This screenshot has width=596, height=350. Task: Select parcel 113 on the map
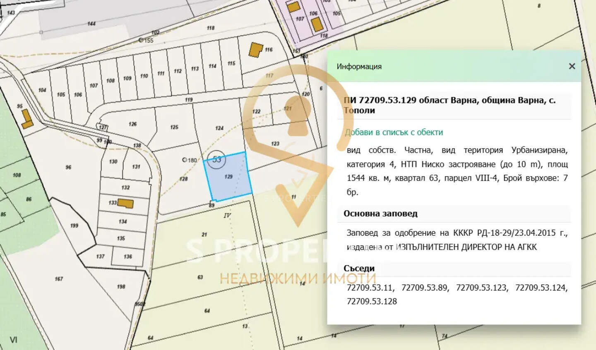click(195, 69)
